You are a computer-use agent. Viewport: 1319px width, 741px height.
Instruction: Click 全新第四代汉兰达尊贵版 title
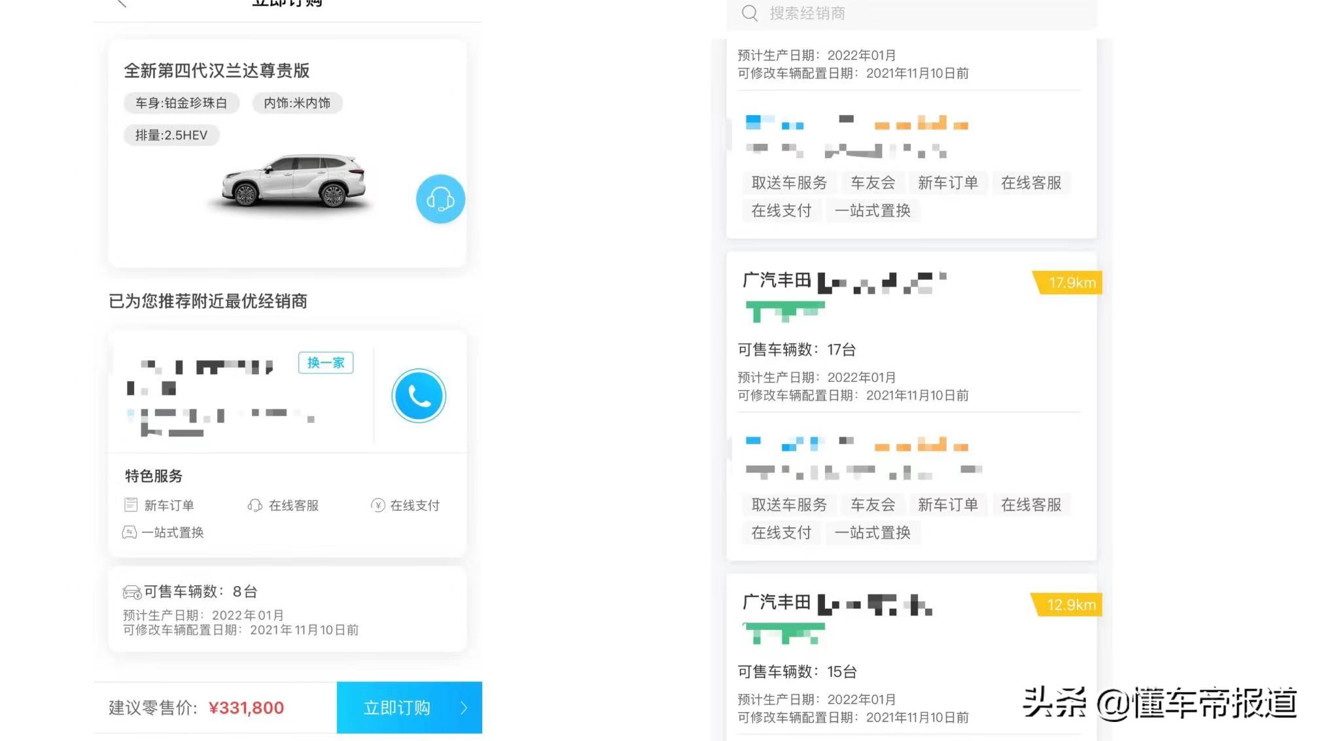(x=217, y=71)
